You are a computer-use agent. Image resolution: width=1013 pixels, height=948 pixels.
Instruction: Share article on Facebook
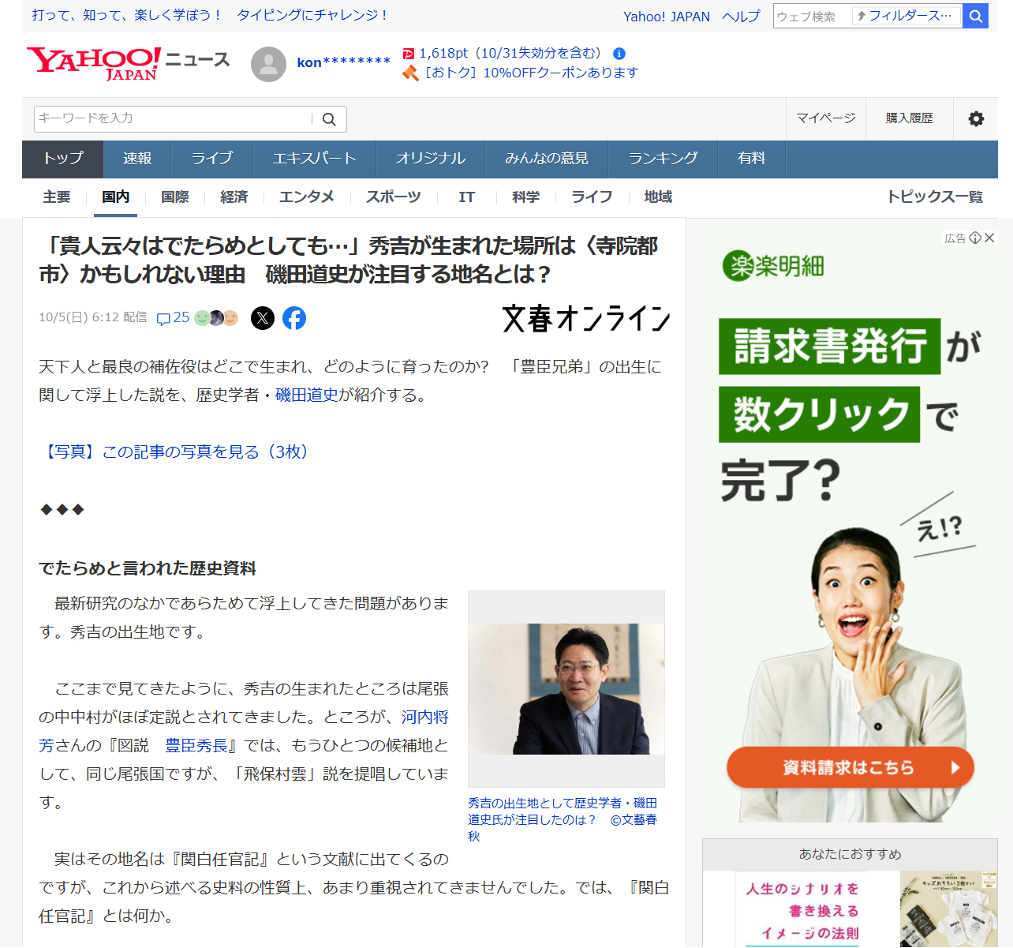click(x=294, y=318)
